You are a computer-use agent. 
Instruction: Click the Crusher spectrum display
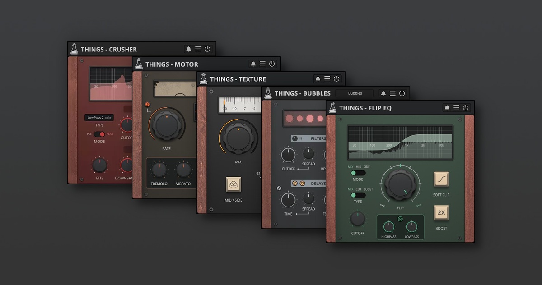pos(111,84)
